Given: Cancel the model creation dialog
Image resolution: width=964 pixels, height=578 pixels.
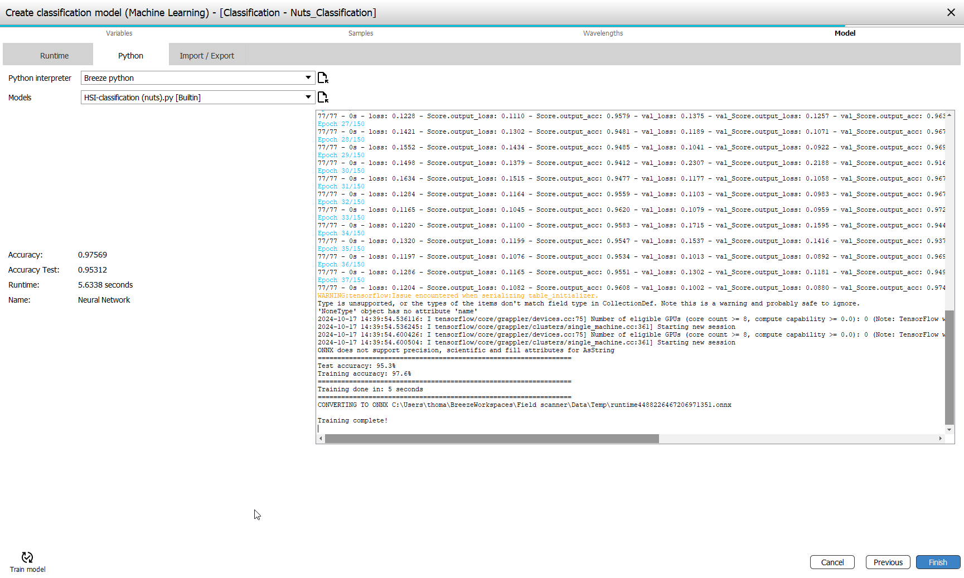Looking at the screenshot, I should (x=832, y=562).
